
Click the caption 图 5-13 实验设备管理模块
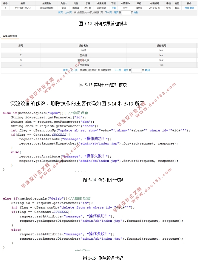click(x=103, y=85)
